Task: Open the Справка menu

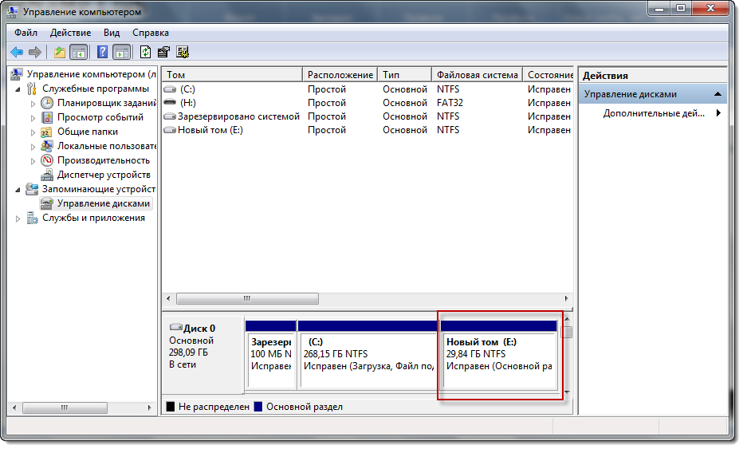Action: [150, 33]
